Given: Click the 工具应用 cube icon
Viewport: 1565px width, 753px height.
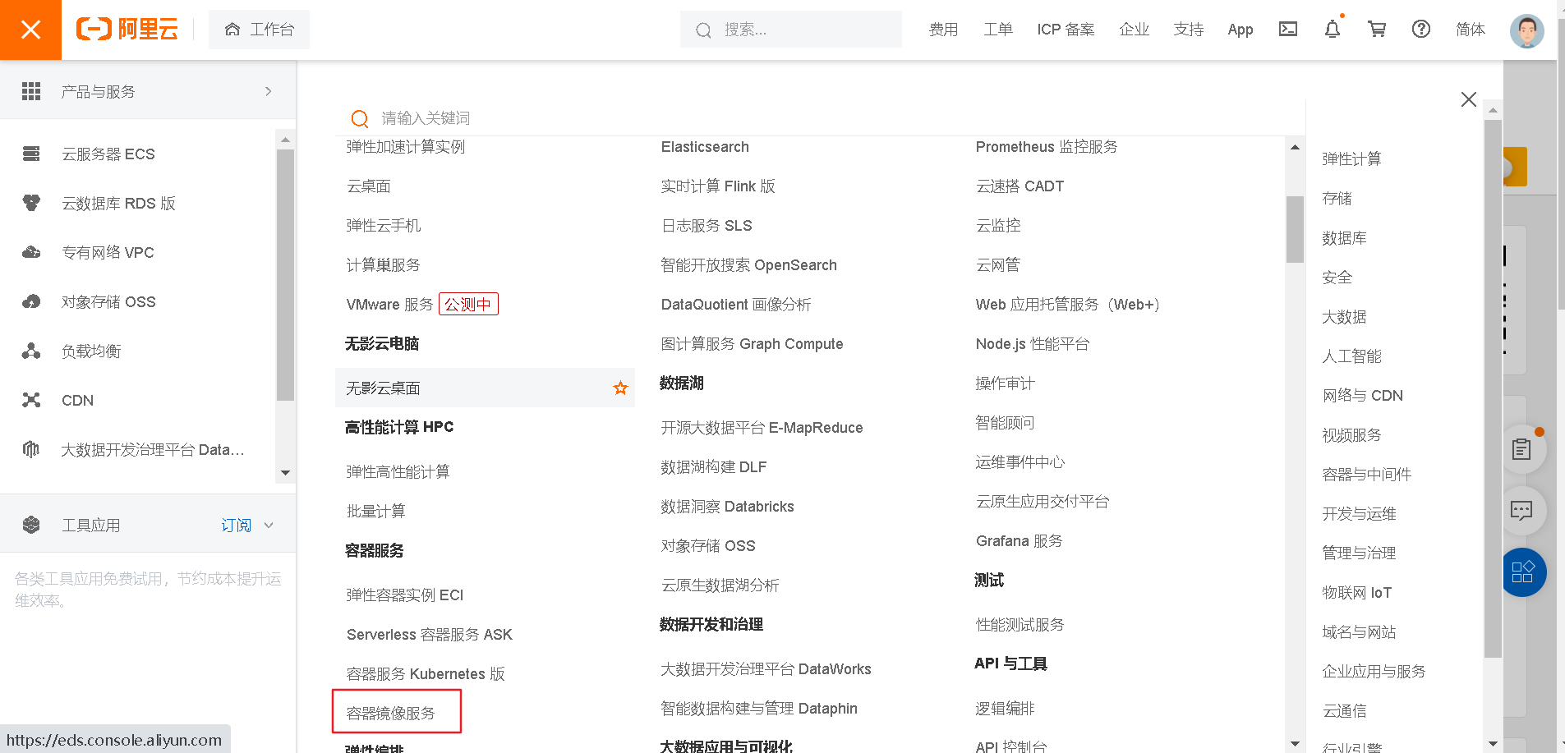Looking at the screenshot, I should 31,525.
